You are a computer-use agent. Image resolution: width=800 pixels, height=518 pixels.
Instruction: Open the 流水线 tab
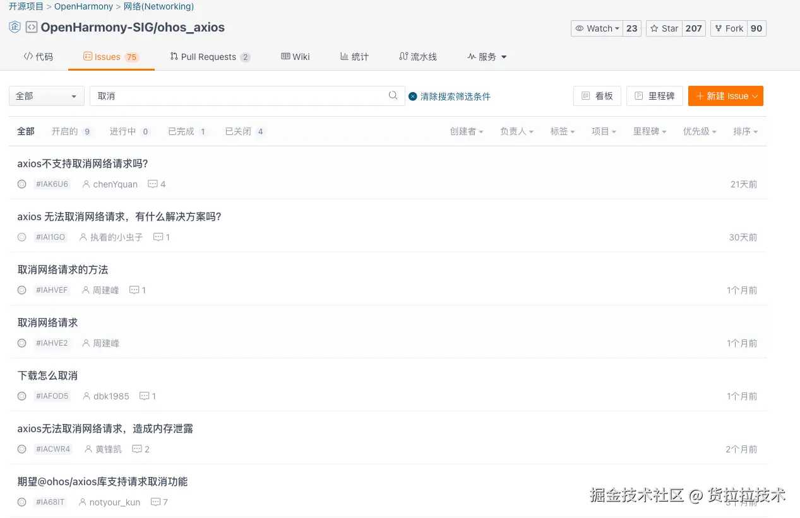418,57
